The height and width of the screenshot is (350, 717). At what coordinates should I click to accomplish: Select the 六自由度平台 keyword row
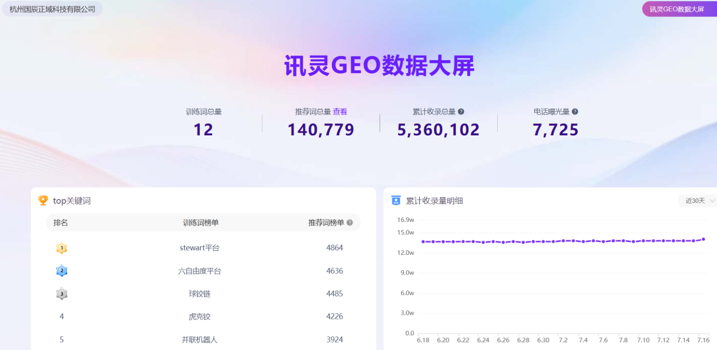[x=203, y=271]
